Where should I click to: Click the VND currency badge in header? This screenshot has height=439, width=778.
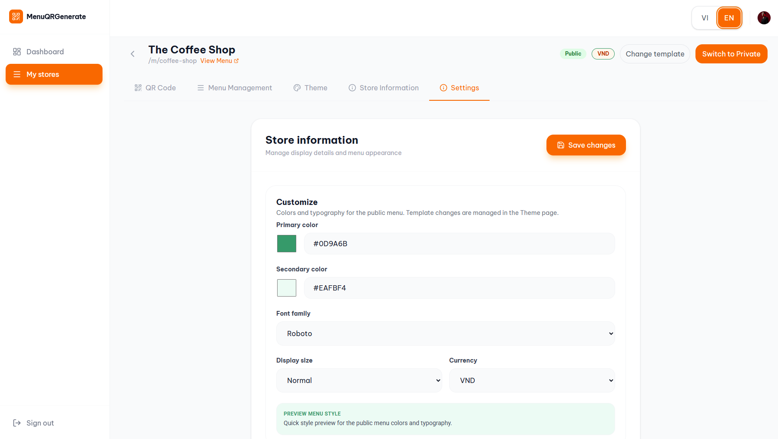pyautogui.click(x=603, y=54)
